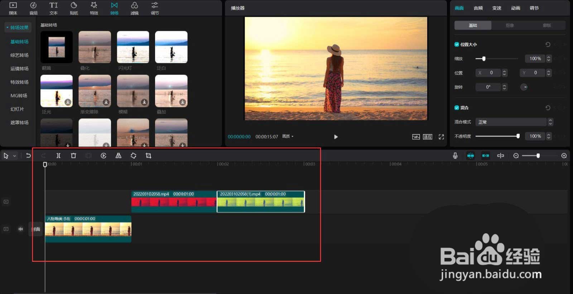Mute the main track audio
The width and height of the screenshot is (573, 294).
(20, 229)
